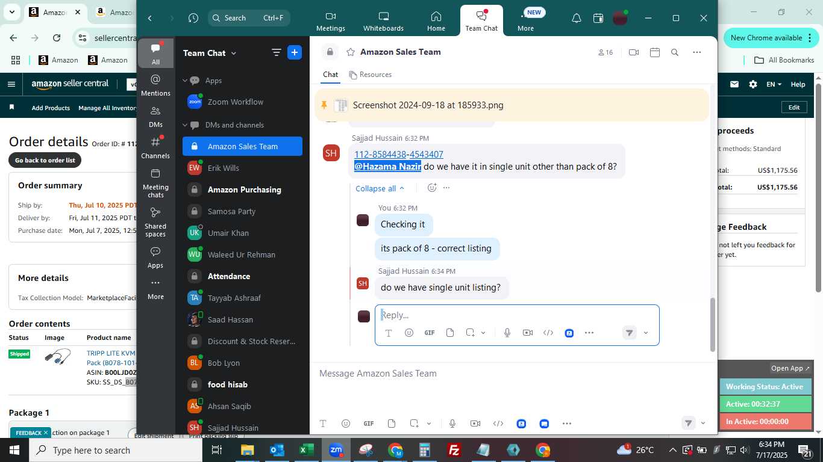Screen dimensions: 823x462
Task: Open the GIF picker in Reply box
Action: (x=430, y=333)
